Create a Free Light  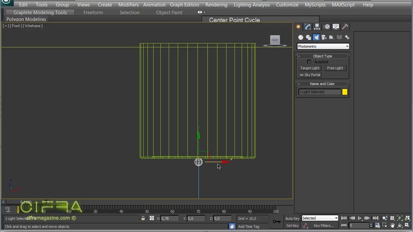click(x=335, y=68)
